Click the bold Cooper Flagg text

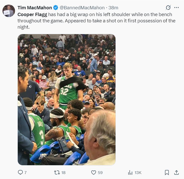click(32, 14)
